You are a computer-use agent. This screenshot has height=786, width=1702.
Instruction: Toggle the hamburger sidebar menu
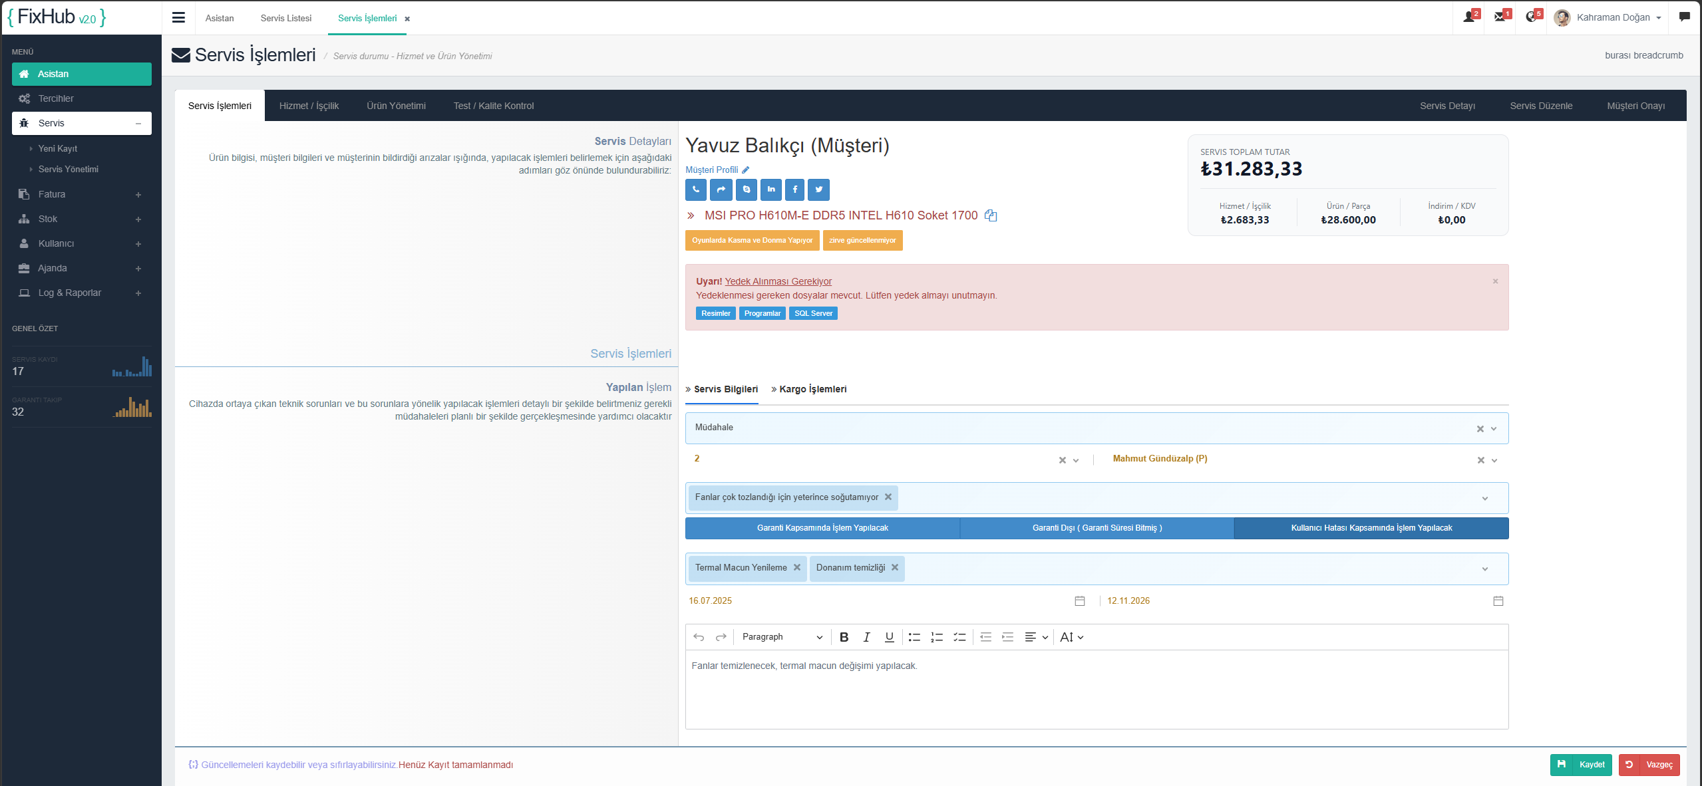click(x=178, y=18)
